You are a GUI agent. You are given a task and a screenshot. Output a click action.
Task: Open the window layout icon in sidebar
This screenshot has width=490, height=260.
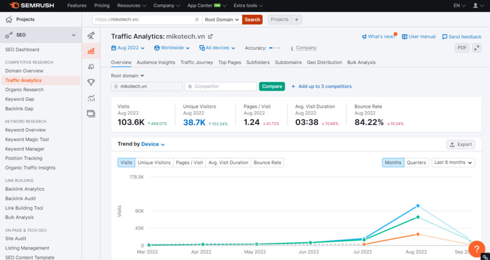91,114
